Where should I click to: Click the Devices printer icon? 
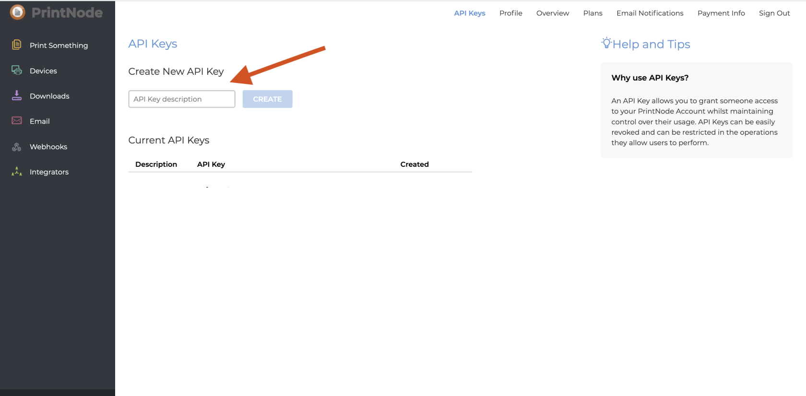[17, 70]
